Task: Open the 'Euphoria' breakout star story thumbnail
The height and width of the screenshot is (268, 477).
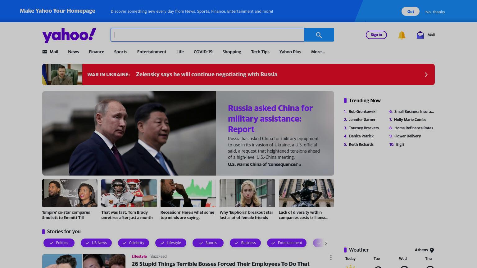Action: (x=247, y=193)
